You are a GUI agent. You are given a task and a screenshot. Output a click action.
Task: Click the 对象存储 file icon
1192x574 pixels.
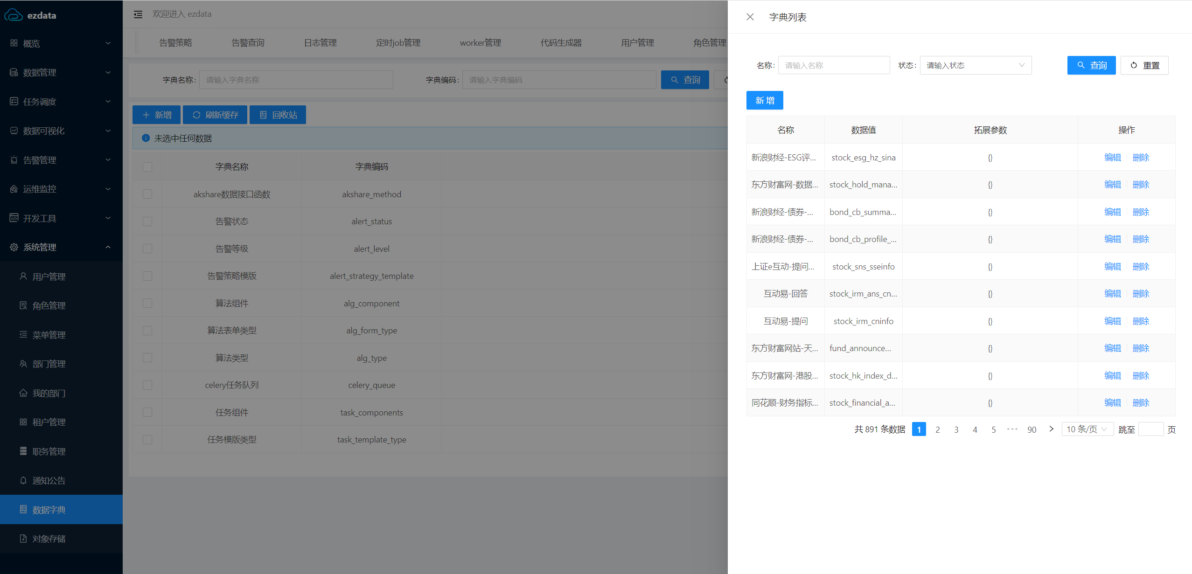[x=23, y=539]
